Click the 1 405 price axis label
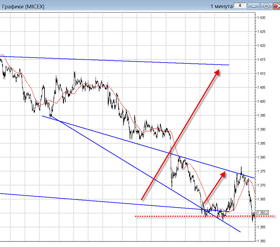The width and height of the screenshot is (280, 247). (x=261, y=87)
